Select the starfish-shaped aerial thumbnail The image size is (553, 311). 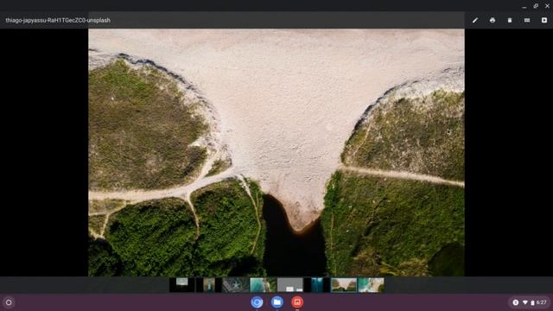pyautogui.click(x=236, y=285)
